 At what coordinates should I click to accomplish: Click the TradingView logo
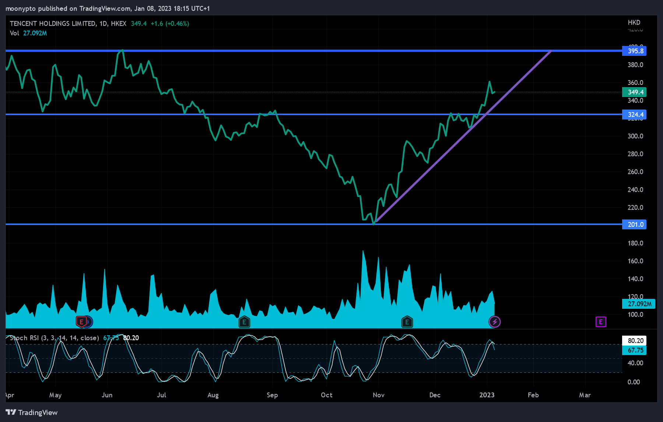pos(32,412)
